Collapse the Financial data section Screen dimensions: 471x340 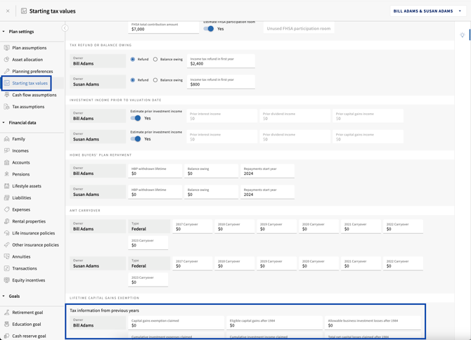pyautogui.click(x=4, y=122)
